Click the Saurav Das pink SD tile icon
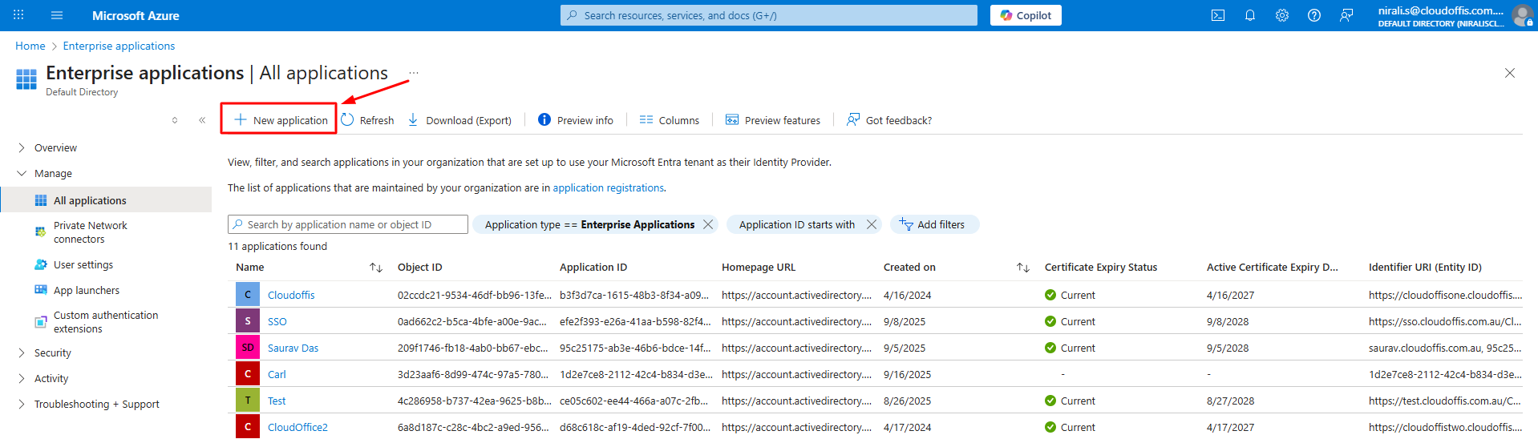 click(248, 347)
